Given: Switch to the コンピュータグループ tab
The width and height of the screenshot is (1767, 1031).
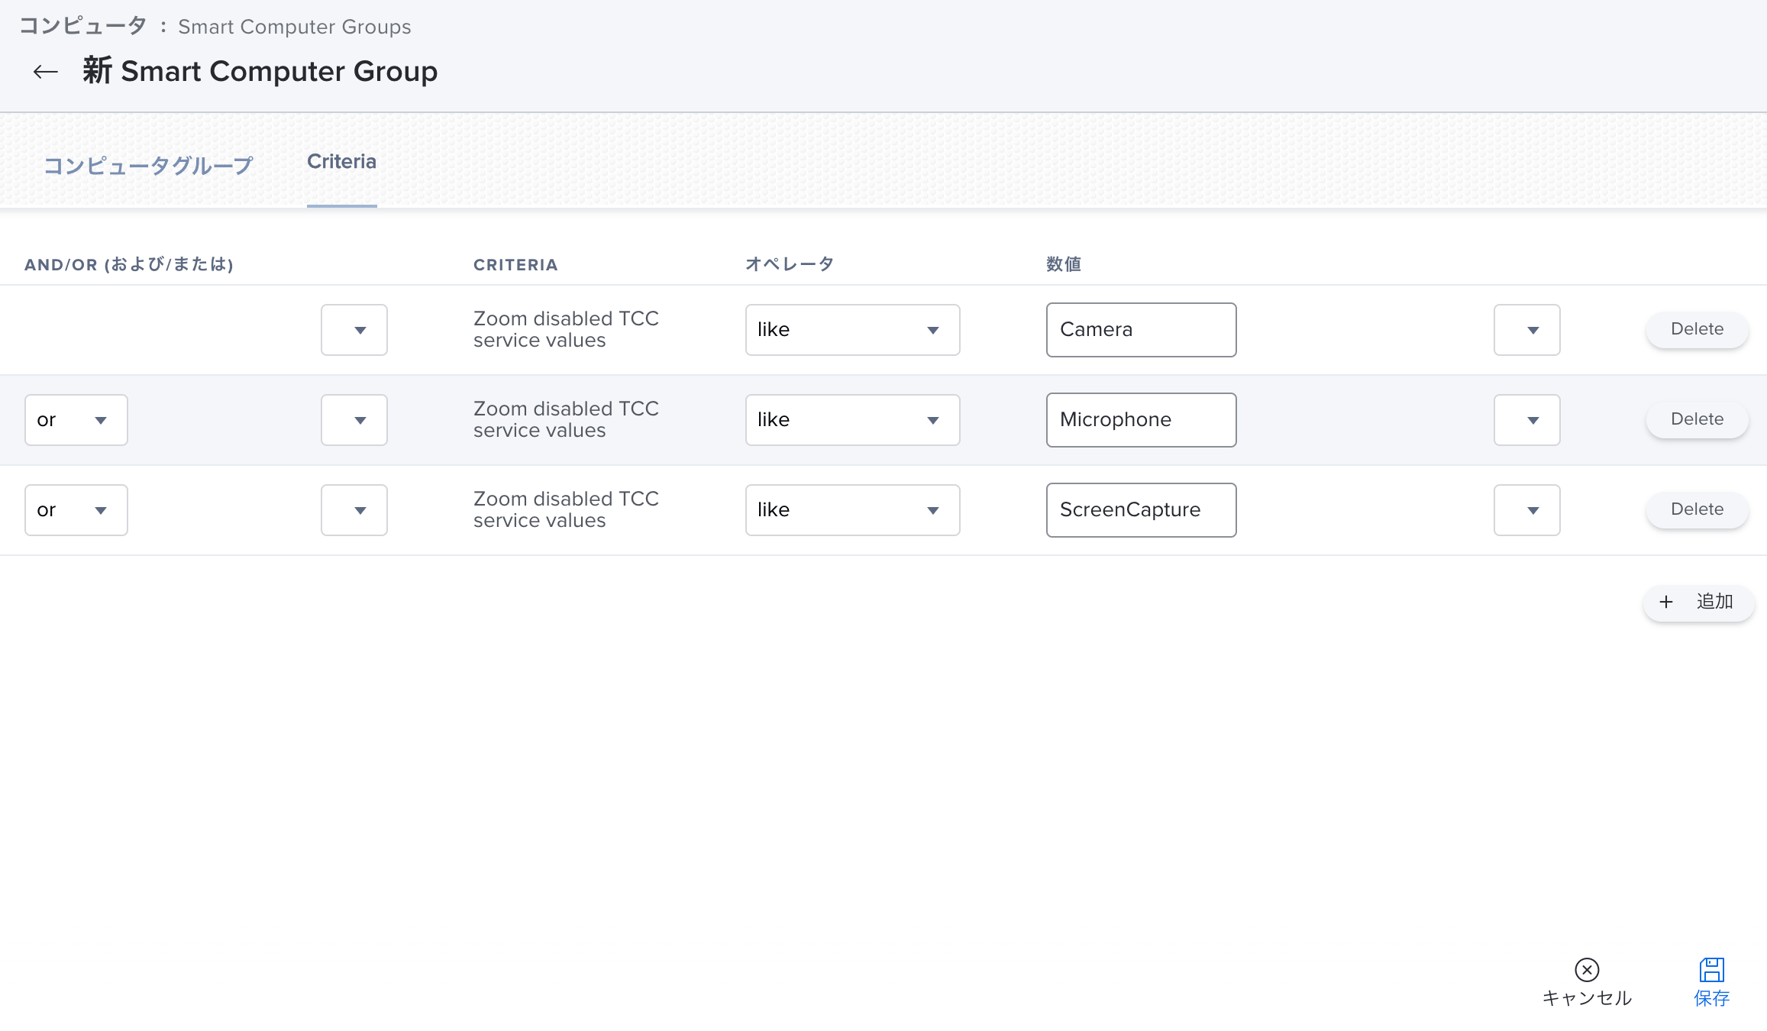Looking at the screenshot, I should (148, 165).
